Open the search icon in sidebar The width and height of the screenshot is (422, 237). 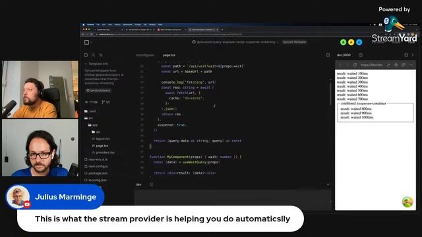coord(94,55)
